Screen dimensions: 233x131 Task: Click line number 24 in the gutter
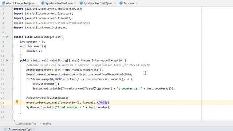3,116
